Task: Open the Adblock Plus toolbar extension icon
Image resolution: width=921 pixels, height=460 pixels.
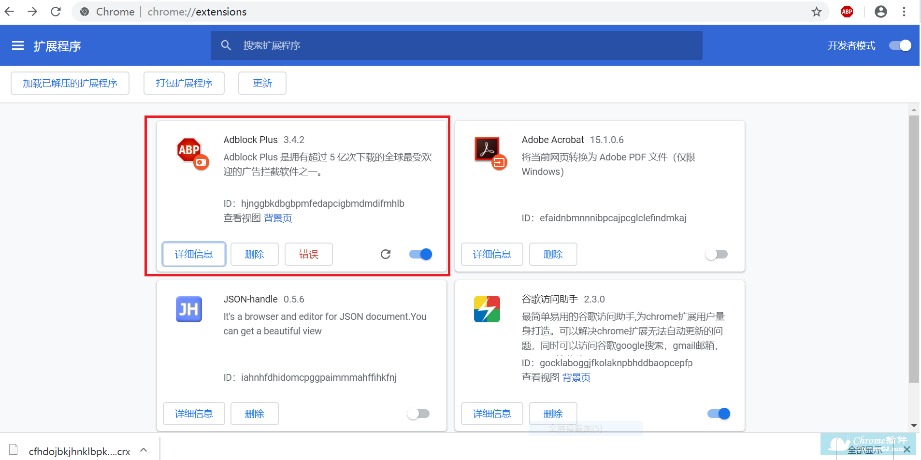Action: coord(847,12)
